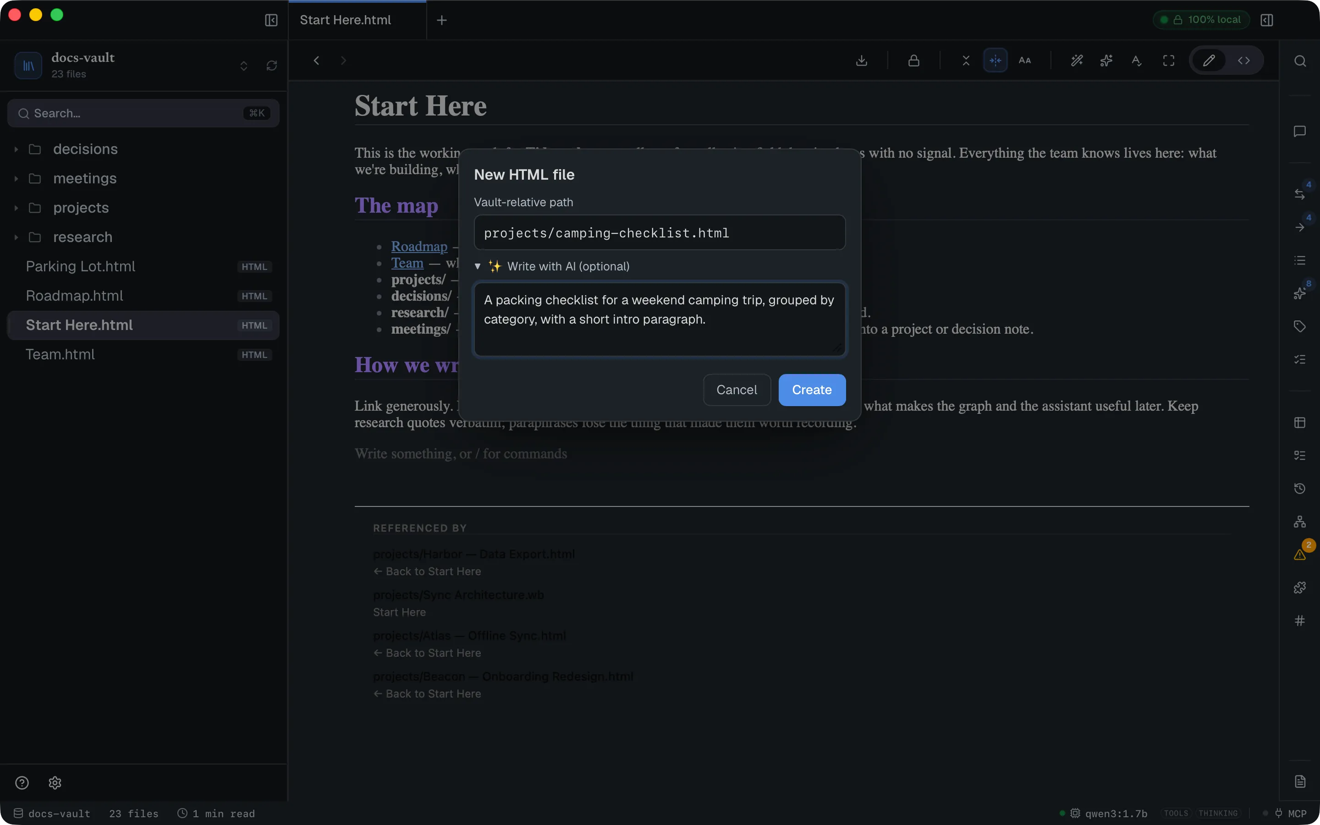
Task: Toggle the TOOLS badge
Action: point(1176,814)
